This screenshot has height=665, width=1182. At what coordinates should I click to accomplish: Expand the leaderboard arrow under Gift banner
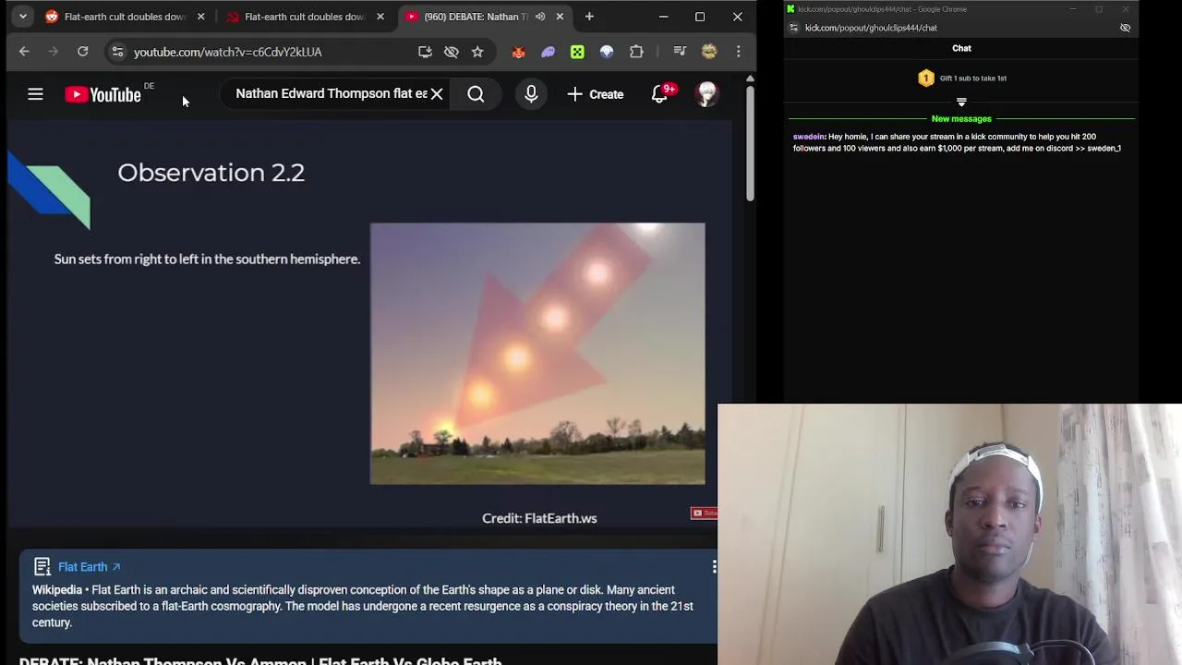tap(961, 102)
